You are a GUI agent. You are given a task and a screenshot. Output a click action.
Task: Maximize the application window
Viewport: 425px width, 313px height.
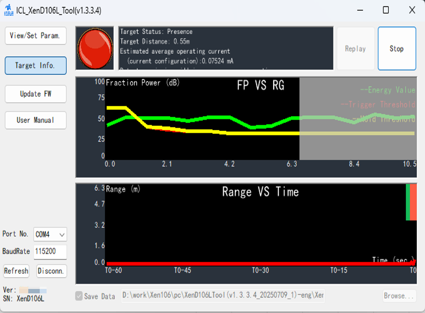point(385,10)
